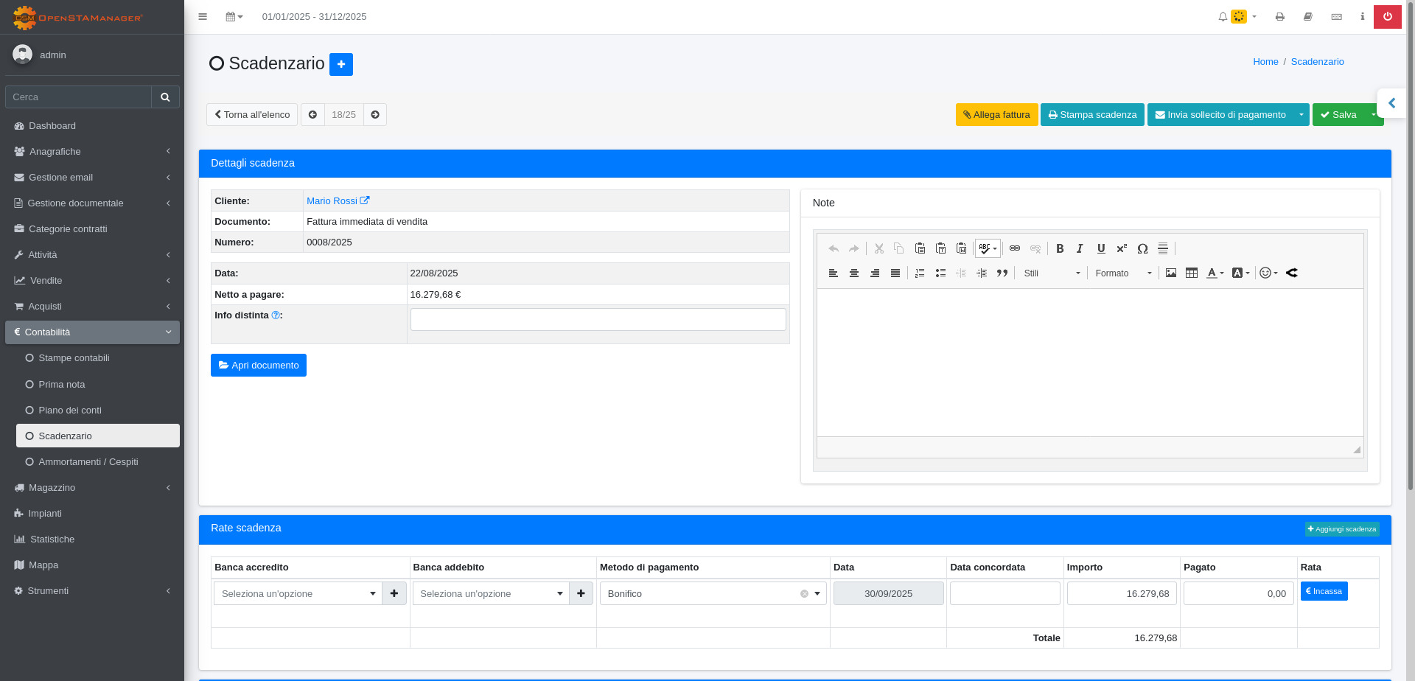Viewport: 1415px width, 681px height.
Task: Save with the green Salva button
Action: pos(1339,114)
